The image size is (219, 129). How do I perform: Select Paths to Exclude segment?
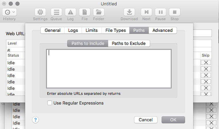pos(129,44)
